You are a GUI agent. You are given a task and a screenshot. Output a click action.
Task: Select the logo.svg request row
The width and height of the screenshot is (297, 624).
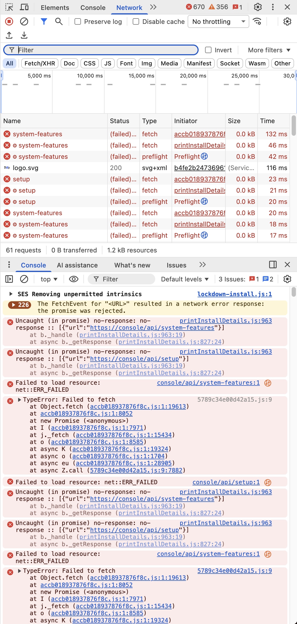(145, 168)
